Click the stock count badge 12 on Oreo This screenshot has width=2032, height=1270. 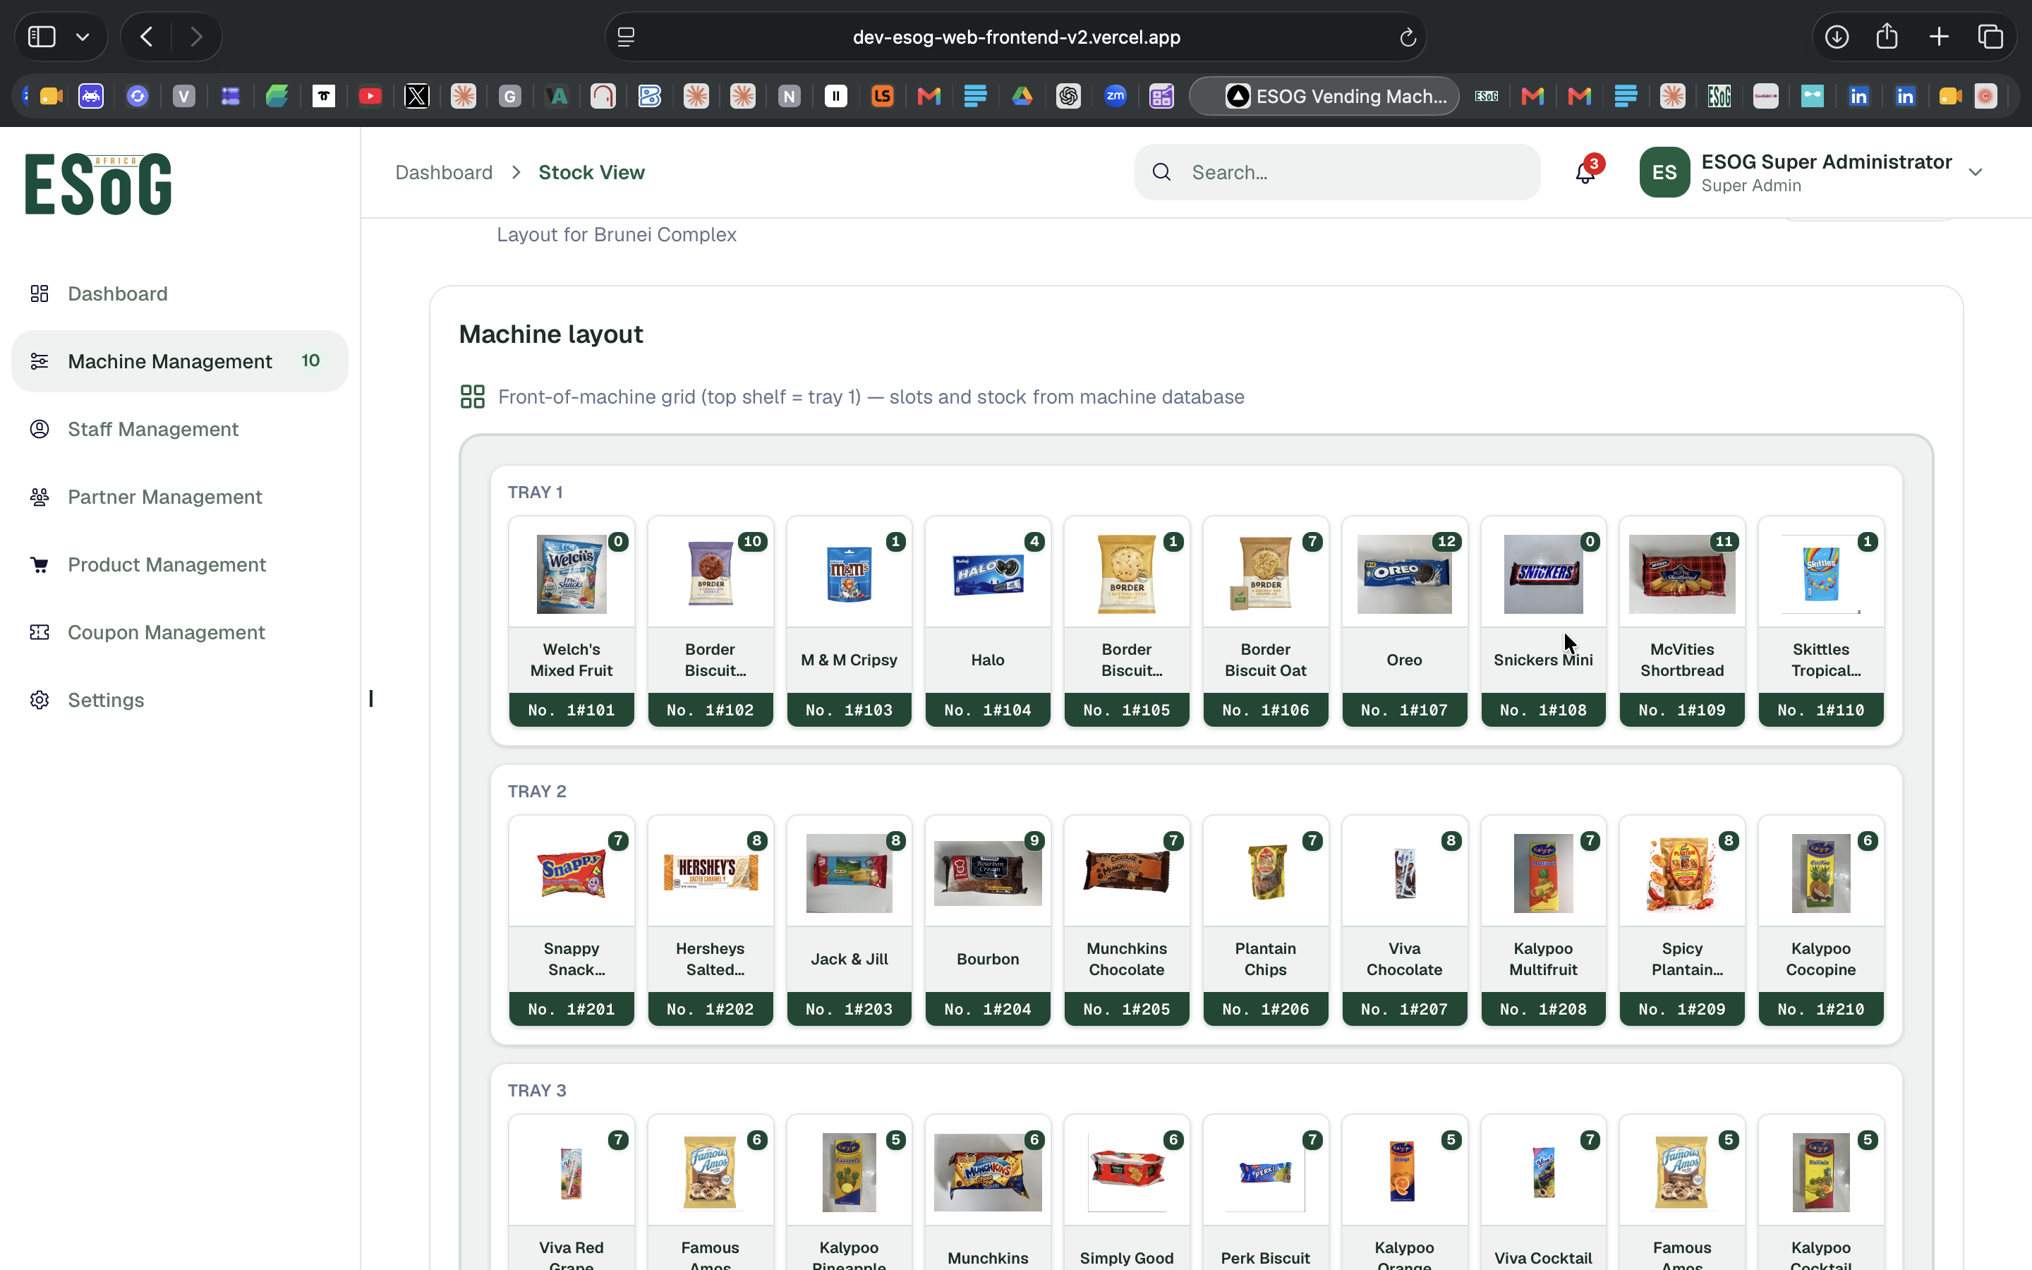click(x=1446, y=542)
